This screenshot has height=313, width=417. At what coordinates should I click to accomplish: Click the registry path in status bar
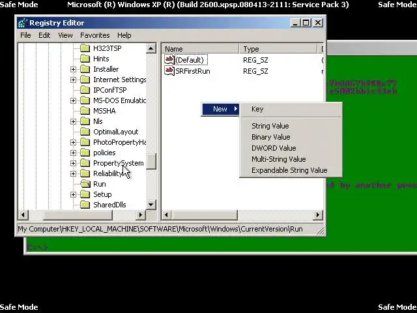click(160, 229)
